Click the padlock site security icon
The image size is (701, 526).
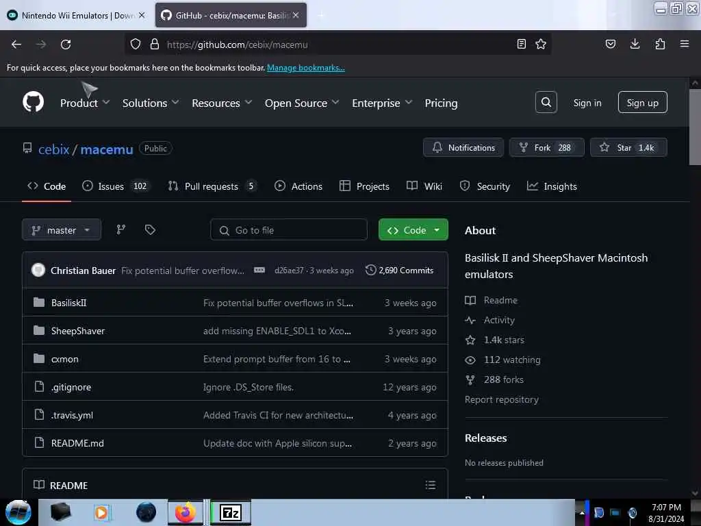(155, 45)
